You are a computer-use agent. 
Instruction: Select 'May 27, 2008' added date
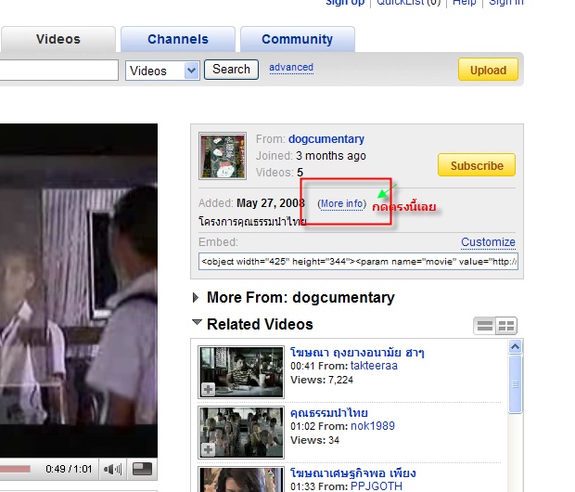pyautogui.click(x=271, y=203)
